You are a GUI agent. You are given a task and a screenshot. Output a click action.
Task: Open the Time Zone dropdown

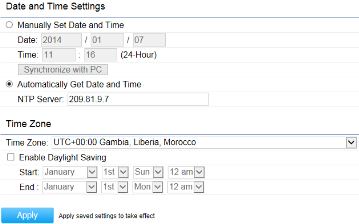(x=204, y=143)
